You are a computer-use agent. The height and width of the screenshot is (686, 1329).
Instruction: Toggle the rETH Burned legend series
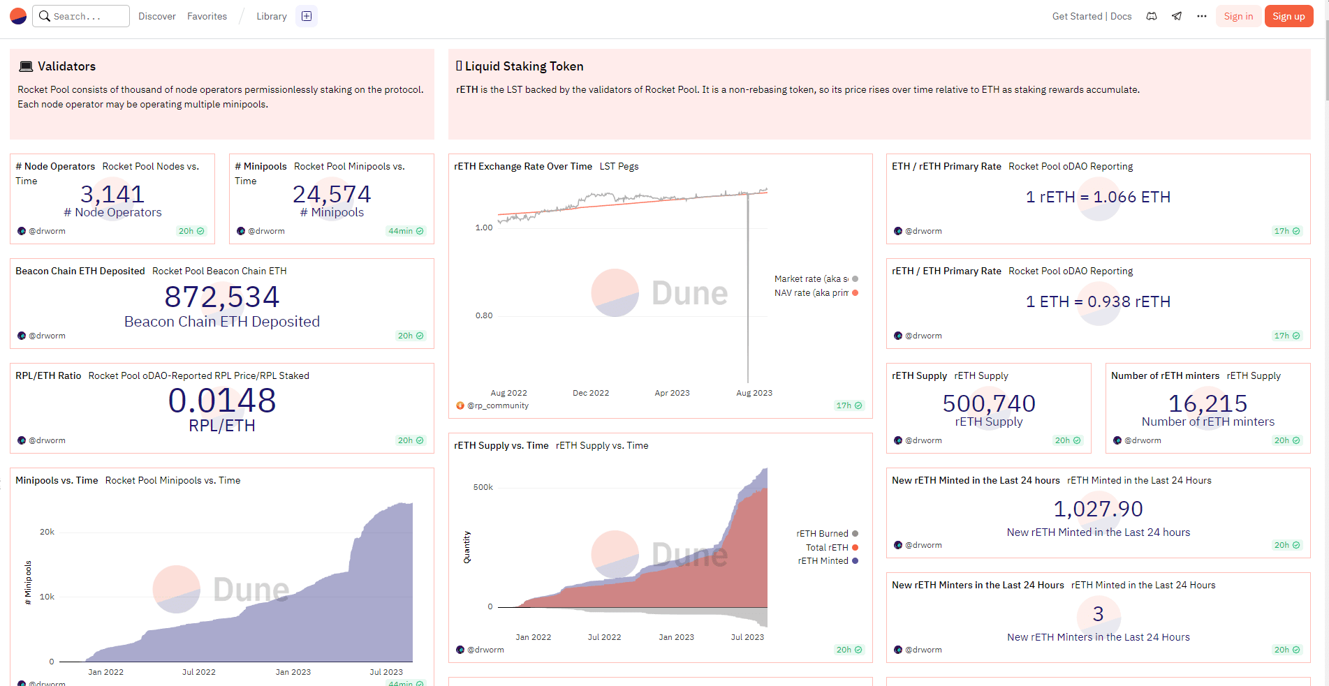pyautogui.click(x=828, y=534)
